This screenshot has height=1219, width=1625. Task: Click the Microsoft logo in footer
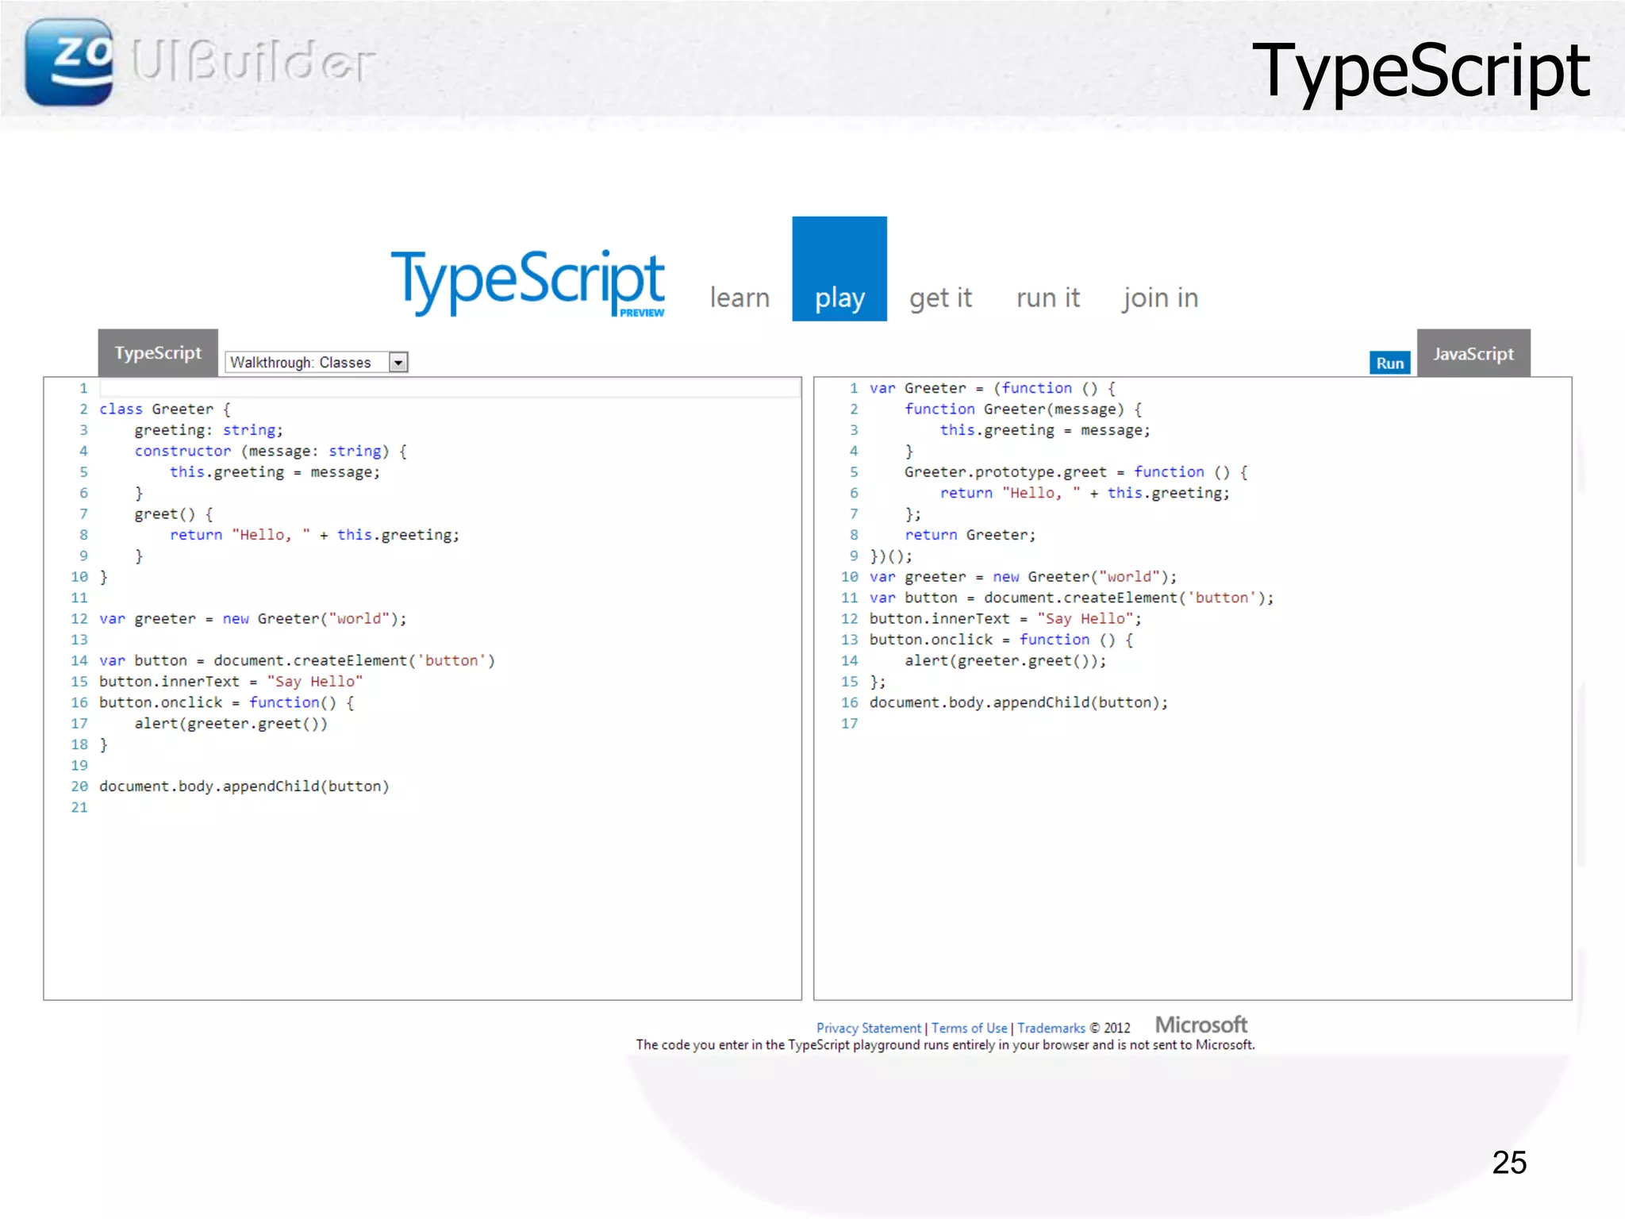point(1201,1025)
